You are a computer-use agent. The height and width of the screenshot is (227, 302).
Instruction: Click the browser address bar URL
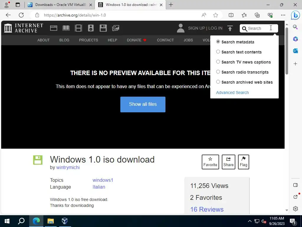pyautogui.click(x=75, y=15)
